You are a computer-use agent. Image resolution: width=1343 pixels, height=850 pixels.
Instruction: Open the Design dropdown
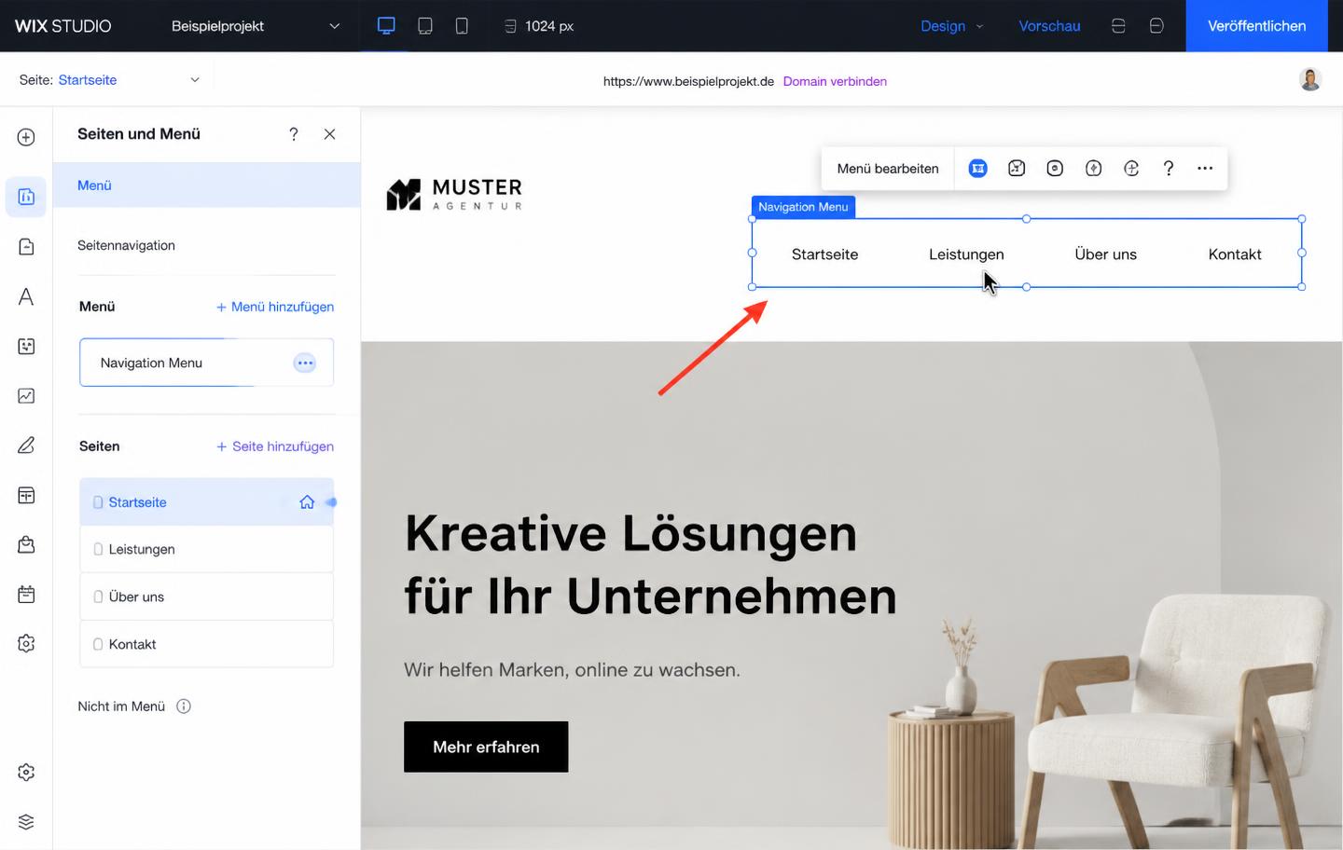(952, 26)
